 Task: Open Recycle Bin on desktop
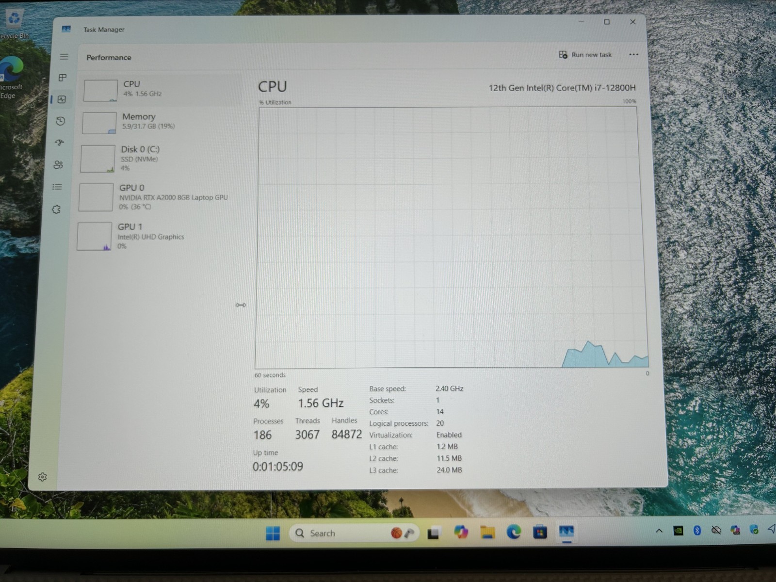[14, 24]
